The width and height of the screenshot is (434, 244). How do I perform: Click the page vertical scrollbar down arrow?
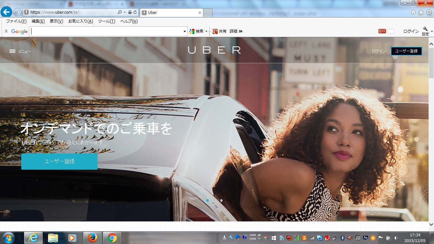click(431, 225)
